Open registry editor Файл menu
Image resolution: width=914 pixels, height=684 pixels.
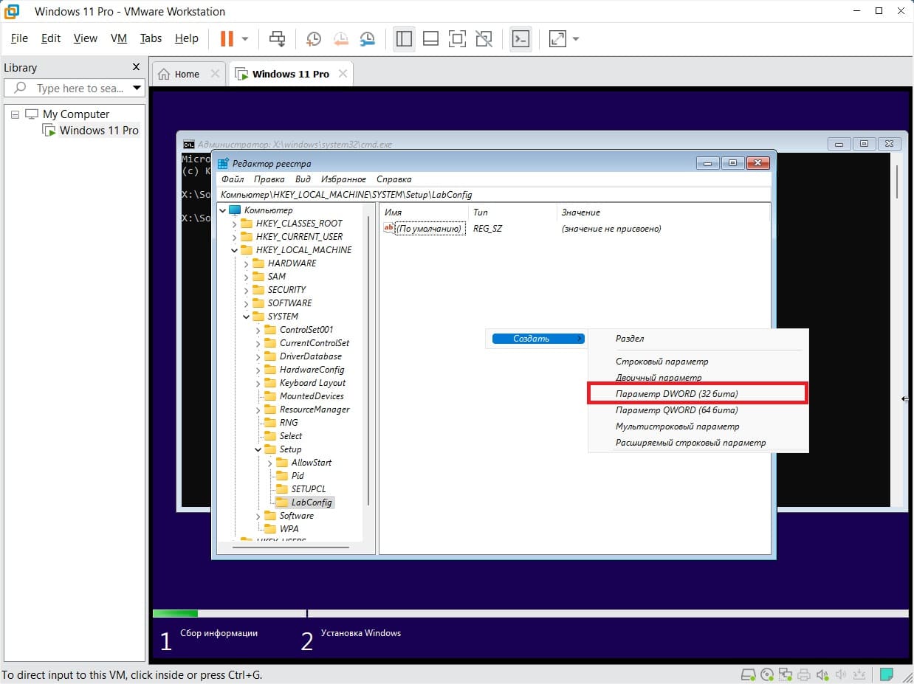coord(233,179)
